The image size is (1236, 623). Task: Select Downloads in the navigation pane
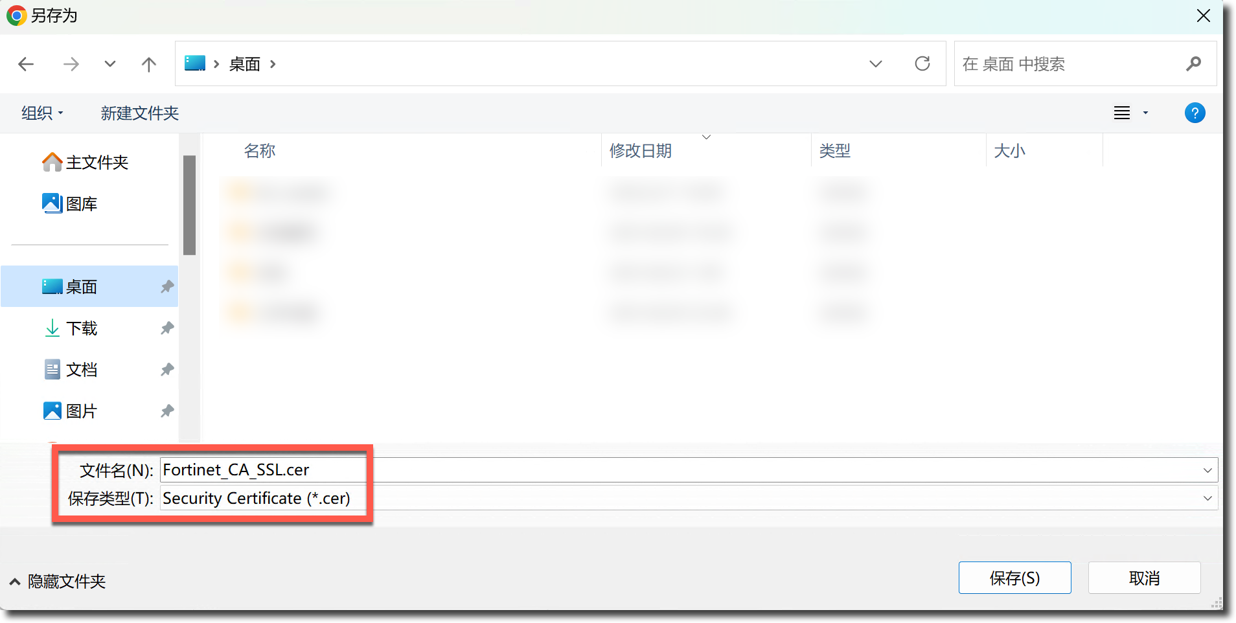tap(82, 328)
